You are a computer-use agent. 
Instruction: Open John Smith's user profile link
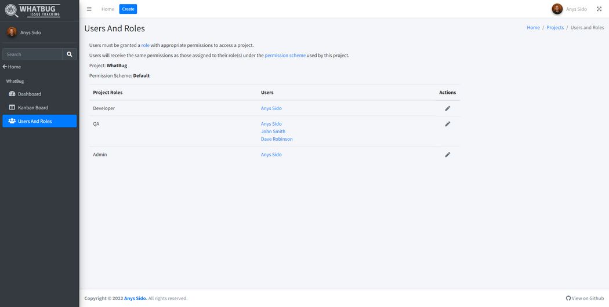coord(273,131)
